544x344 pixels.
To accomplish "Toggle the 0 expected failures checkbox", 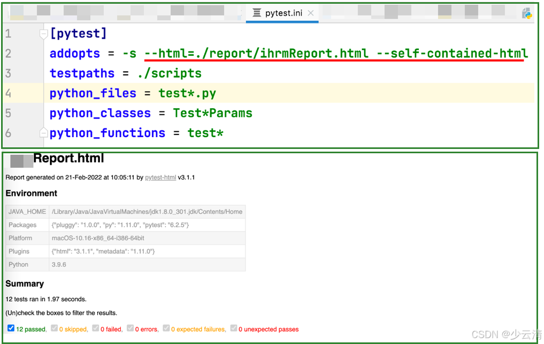I will click(x=166, y=328).
